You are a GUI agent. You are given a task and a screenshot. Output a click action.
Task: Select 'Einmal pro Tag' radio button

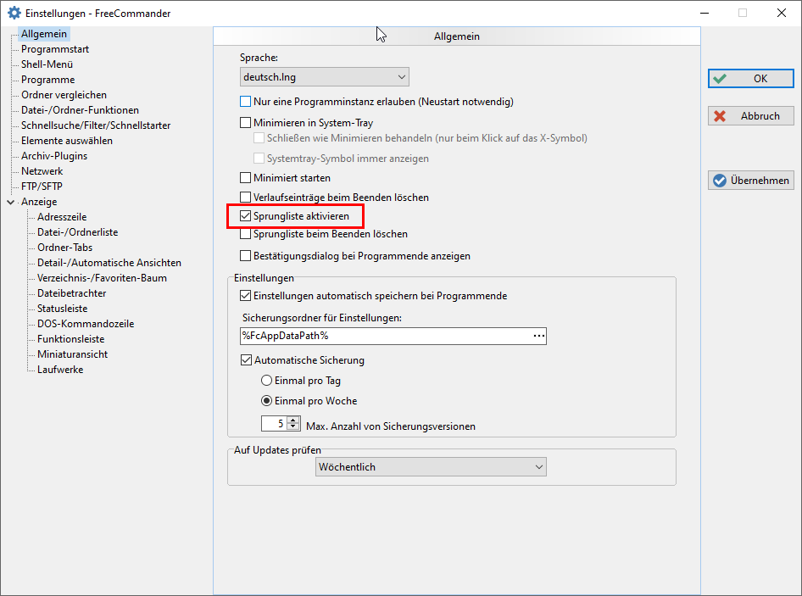coord(266,380)
